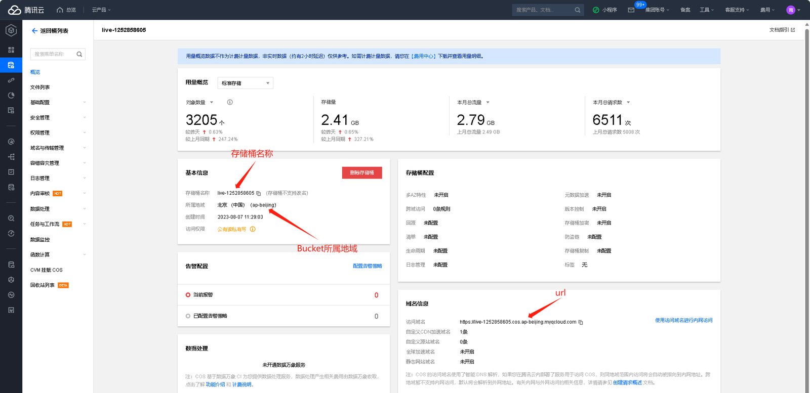Expand 日志管理 in the sidebar

[x=58, y=179]
